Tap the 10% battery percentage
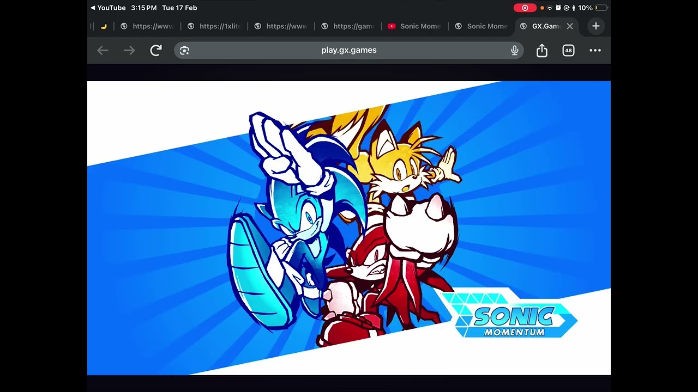The image size is (698, 392). [x=585, y=8]
